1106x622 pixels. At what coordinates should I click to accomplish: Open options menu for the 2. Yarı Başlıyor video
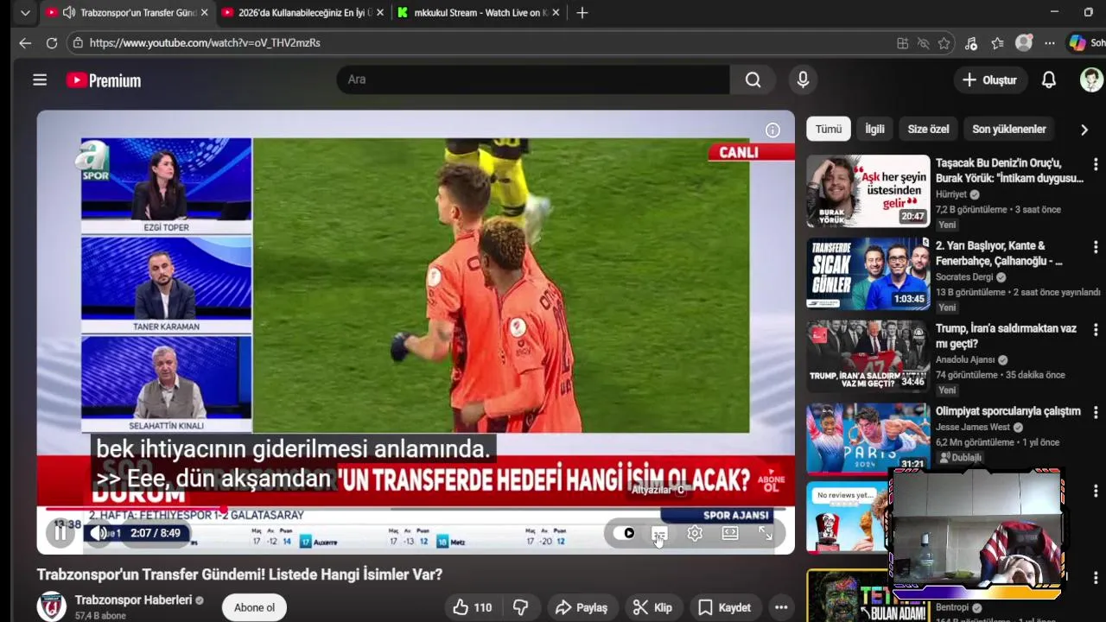[1096, 247]
